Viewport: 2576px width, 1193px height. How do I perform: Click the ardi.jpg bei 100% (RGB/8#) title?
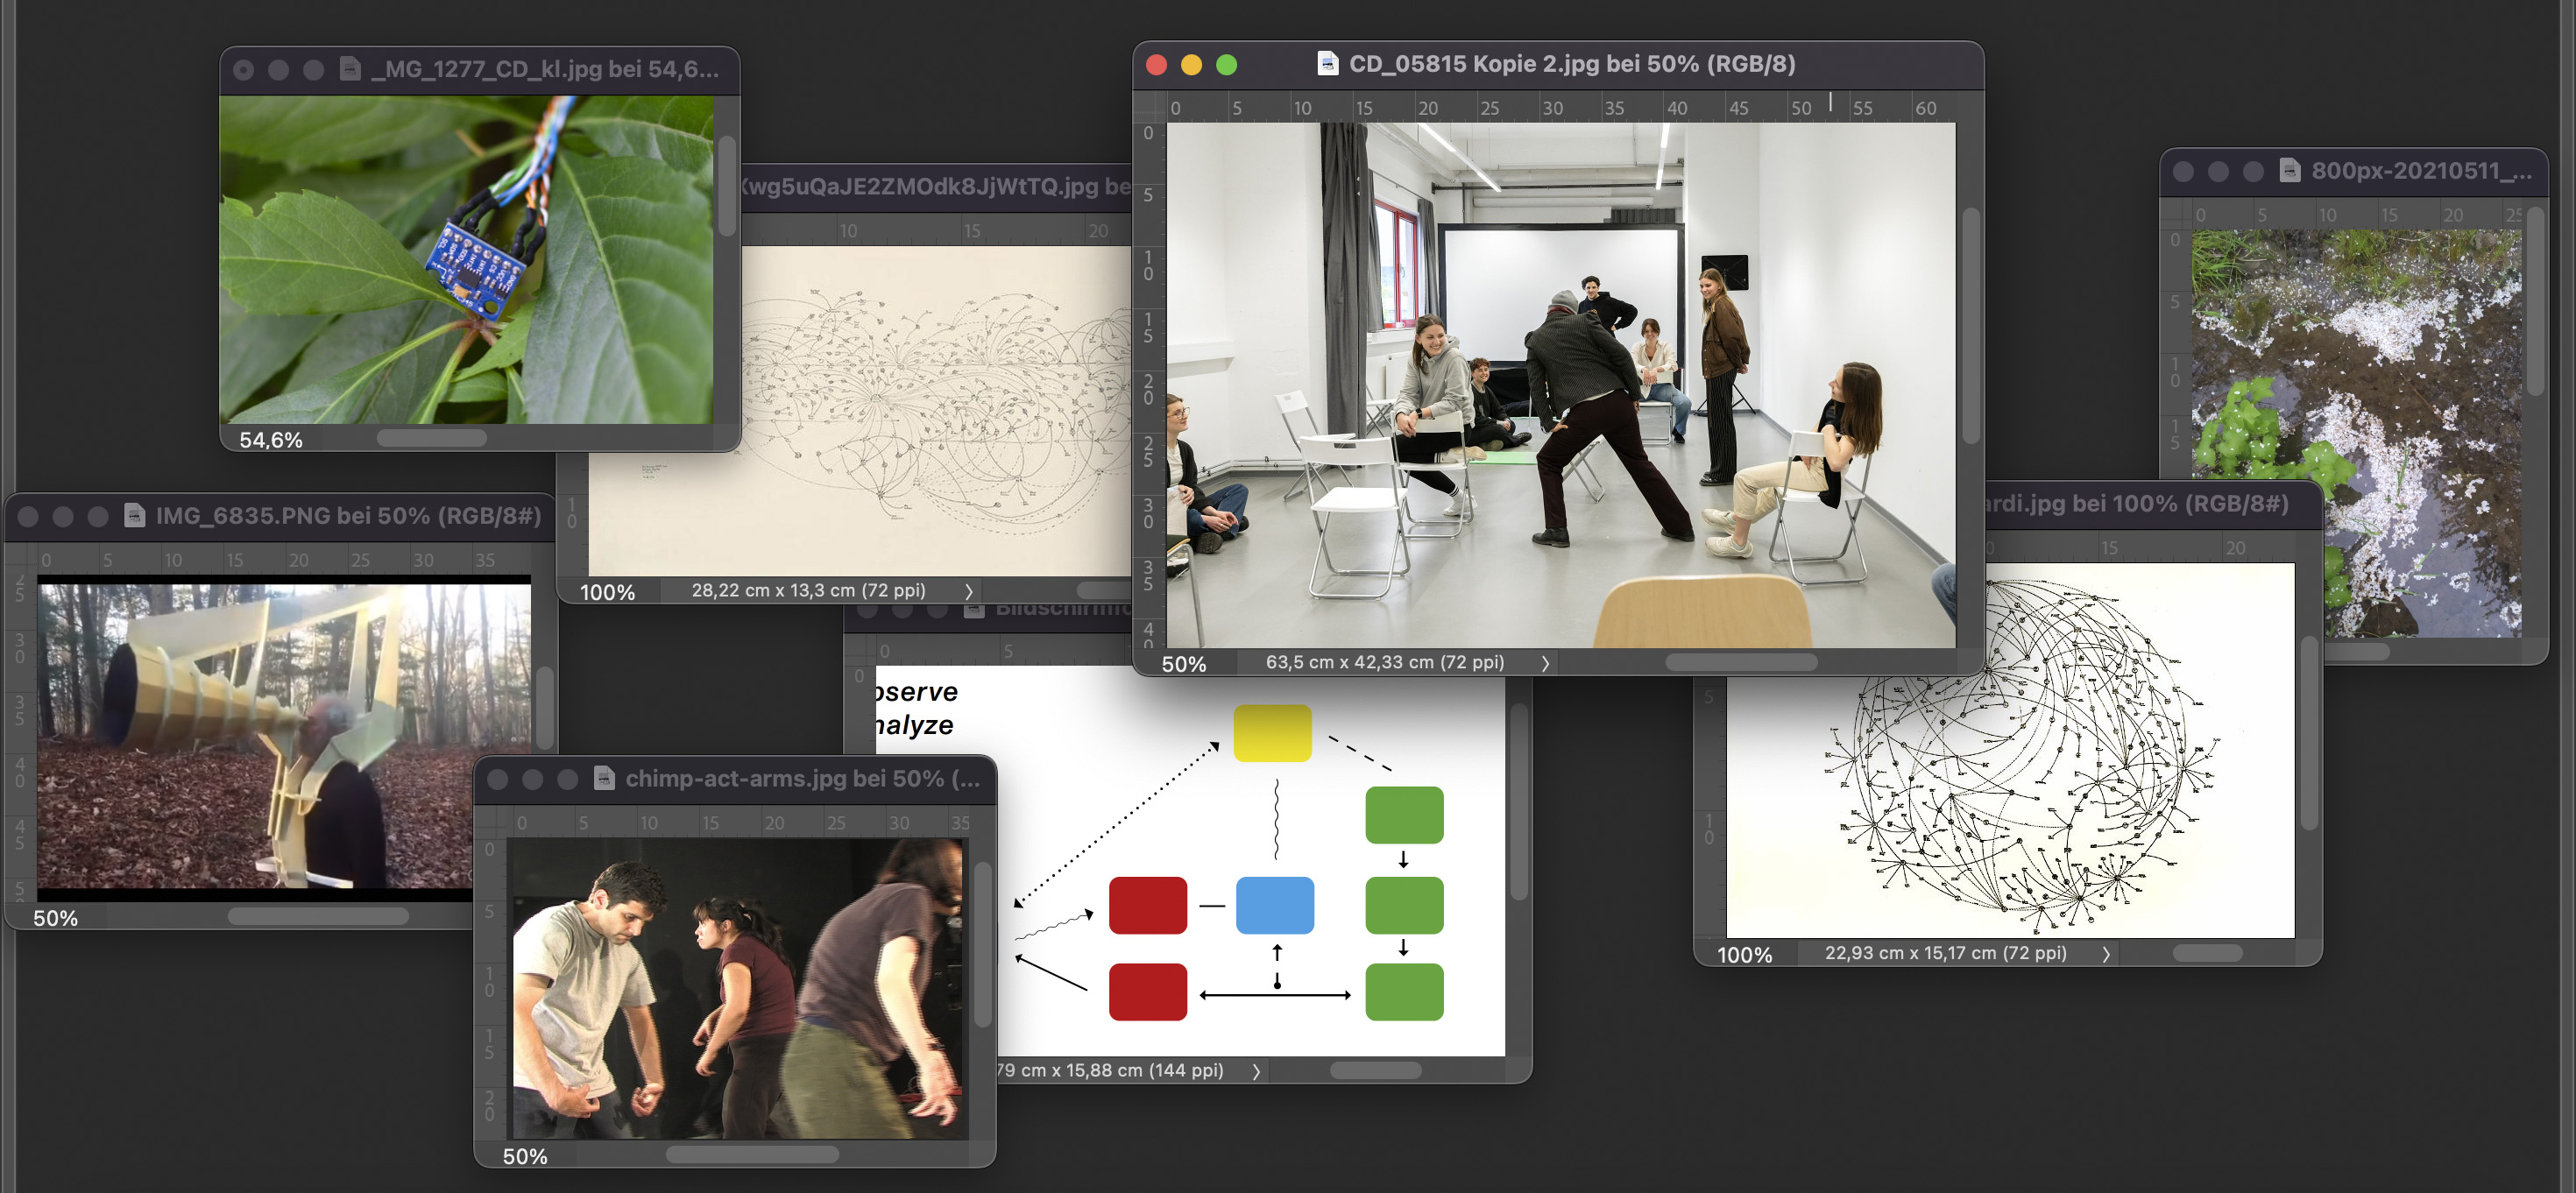[2136, 503]
